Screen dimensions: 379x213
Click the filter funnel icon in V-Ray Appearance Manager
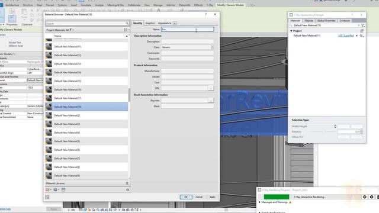pyautogui.click(x=362, y=25)
